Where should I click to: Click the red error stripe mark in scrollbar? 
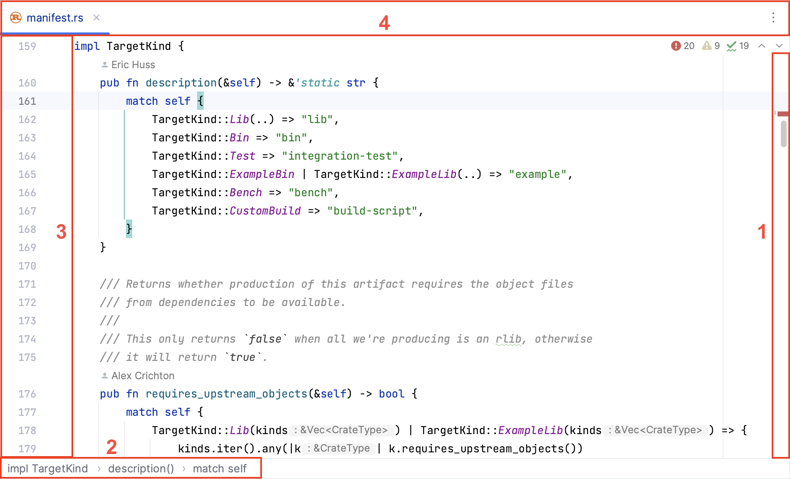[783, 114]
